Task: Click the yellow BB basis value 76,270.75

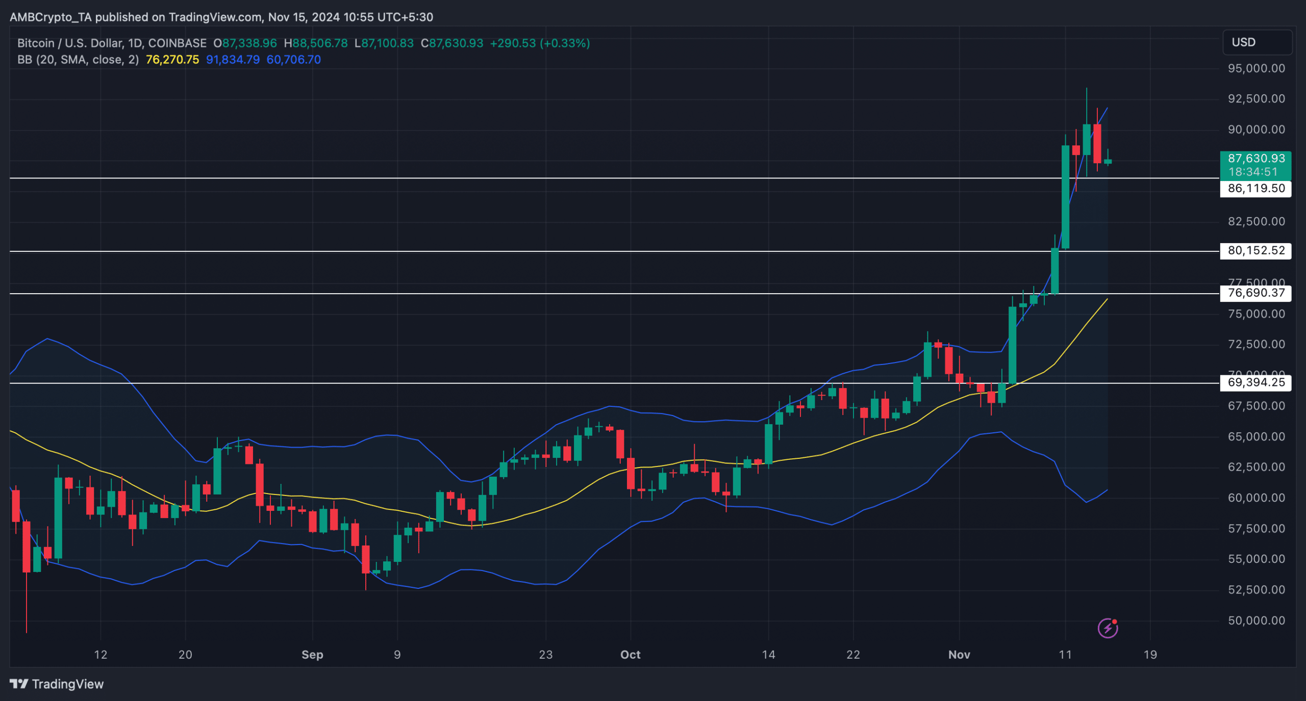Action: pos(172,60)
